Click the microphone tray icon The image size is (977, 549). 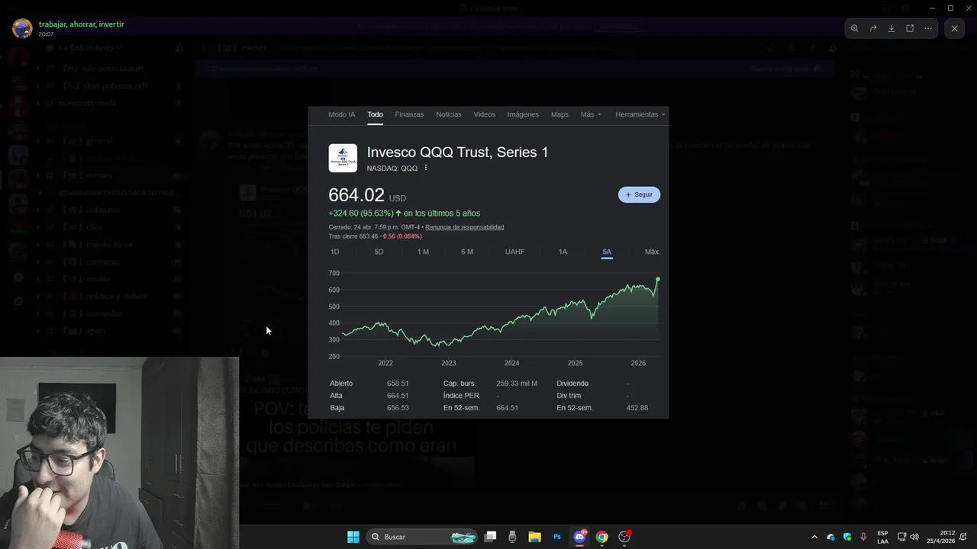(863, 537)
